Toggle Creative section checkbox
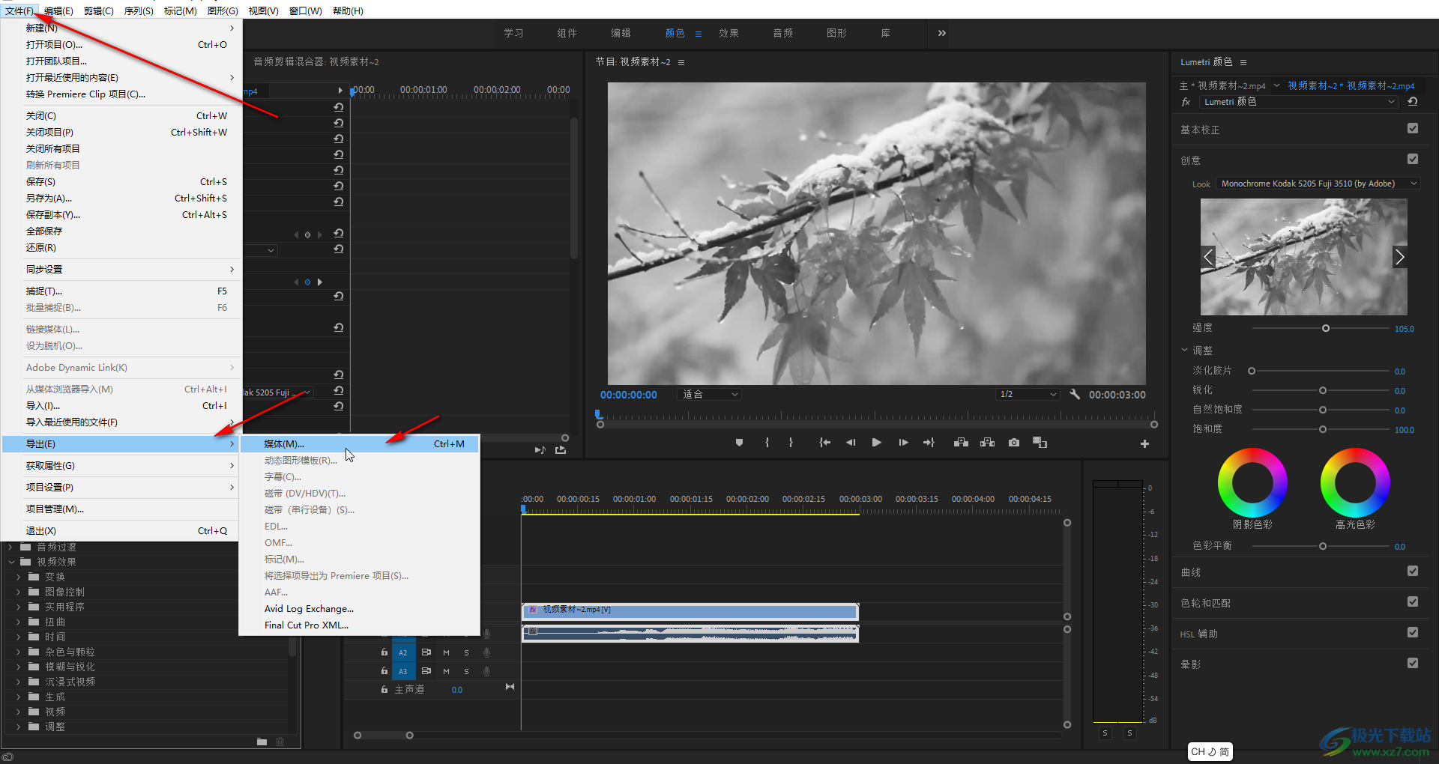The image size is (1439, 764). point(1413,160)
